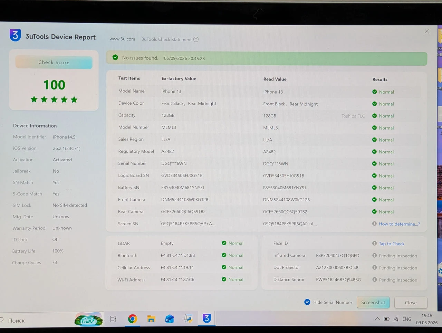Click Tap to Check for Face ID
This screenshot has height=333, width=442.
[x=392, y=244]
